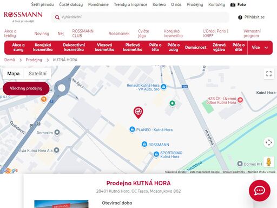Image resolution: width=277 pixels, height=208 pixels.
Task: Click the Street View pegman icon
Action: (269, 162)
